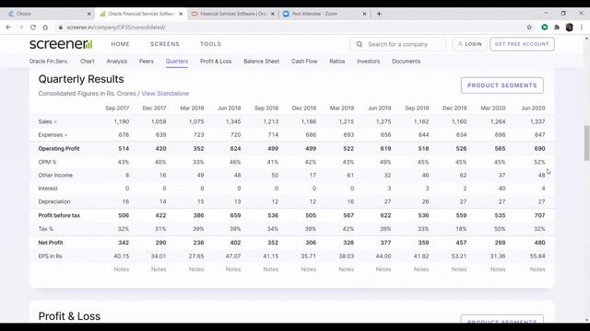Click the browser forward arrow
The width and height of the screenshot is (590, 331).
[x=20, y=27]
